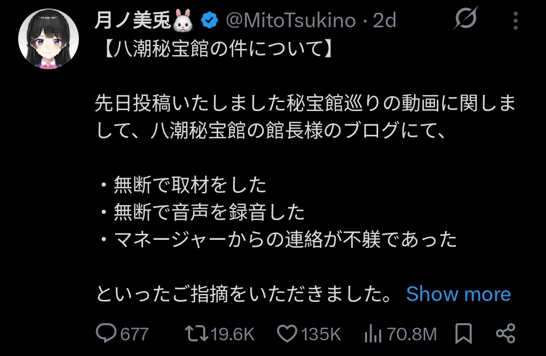Open the profile avatar of 月ノ美兎
The width and height of the screenshot is (546, 356).
[49, 39]
